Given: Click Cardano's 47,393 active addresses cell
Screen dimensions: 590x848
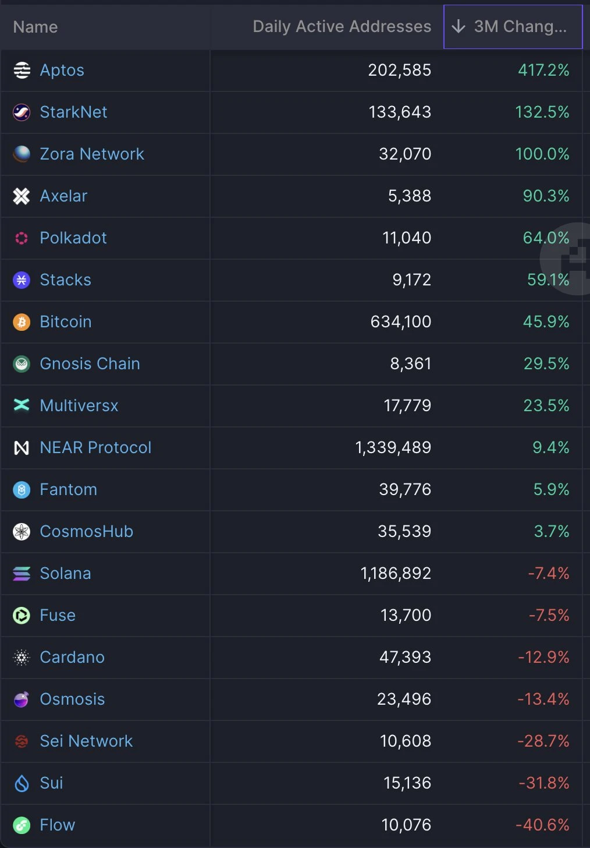Looking at the screenshot, I should click(405, 658).
